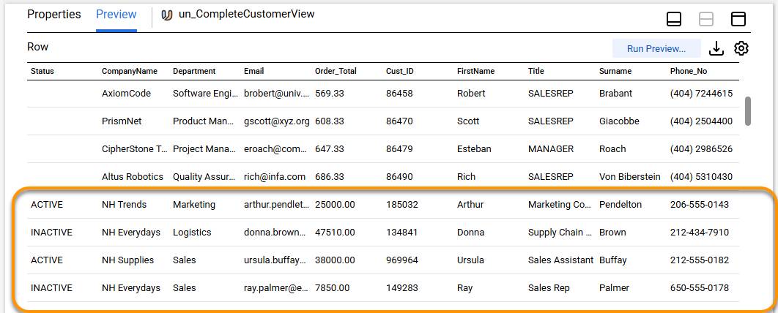778x313 pixels.
Task: Click phone number (404) 7244615
Action: click(701, 94)
